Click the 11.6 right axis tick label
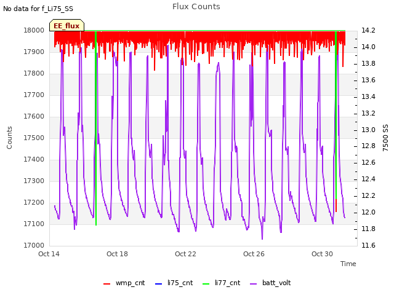Image resolution: width=394 pixels, height=295 pixels. (x=368, y=245)
